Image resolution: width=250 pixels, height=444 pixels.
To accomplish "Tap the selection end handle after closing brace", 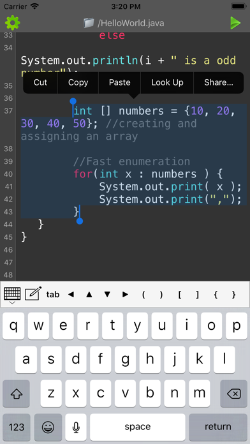I will [x=80, y=221].
